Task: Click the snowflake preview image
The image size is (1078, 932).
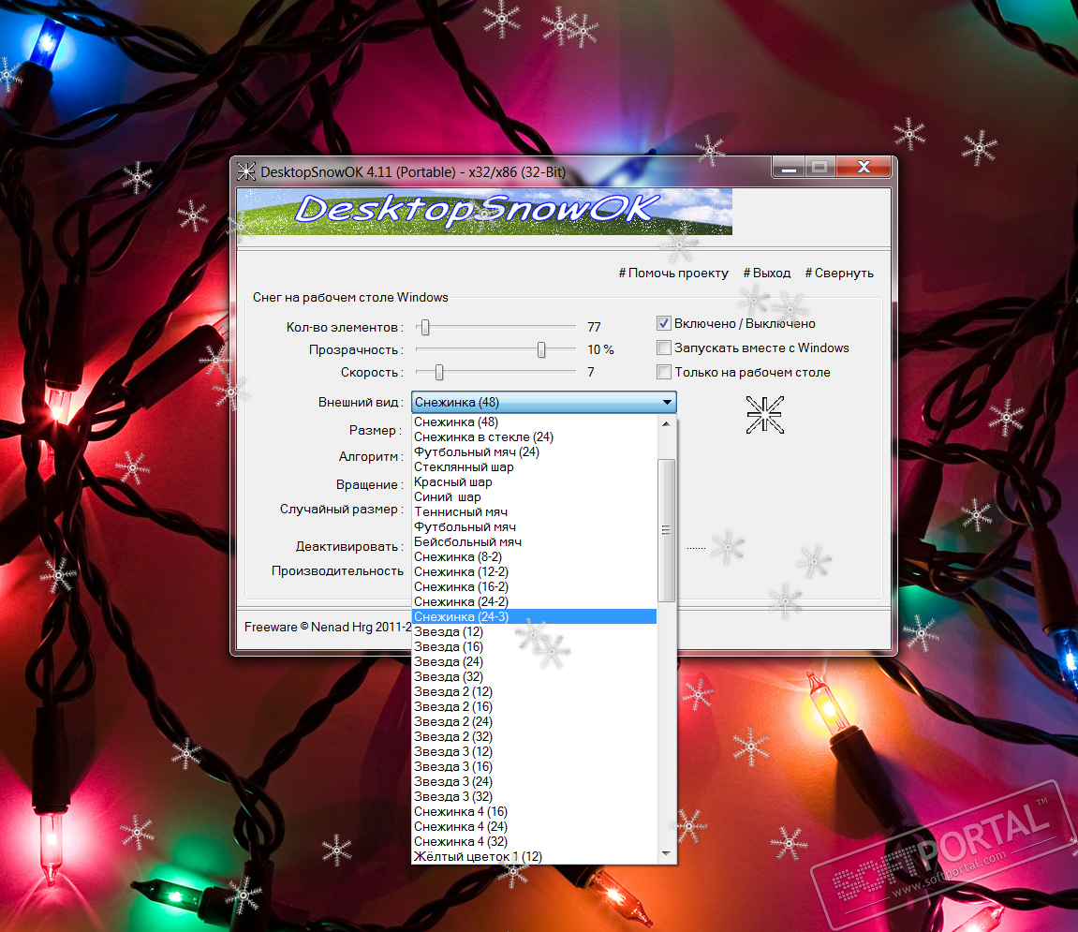Action: (764, 415)
